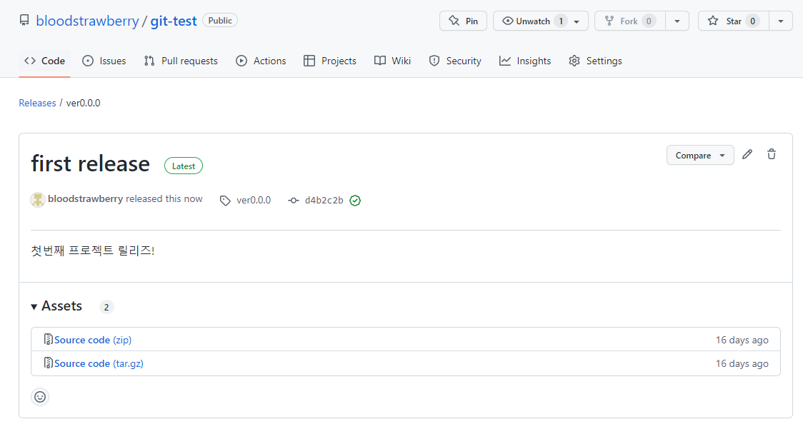The height and width of the screenshot is (424, 803).
Task: Click the Latest release badge
Action: click(x=184, y=166)
